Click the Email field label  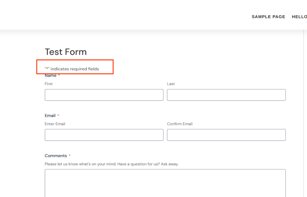[x=50, y=116]
